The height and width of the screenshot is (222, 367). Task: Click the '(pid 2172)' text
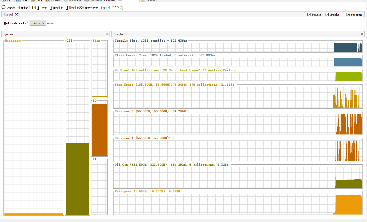pyautogui.click(x=112, y=8)
